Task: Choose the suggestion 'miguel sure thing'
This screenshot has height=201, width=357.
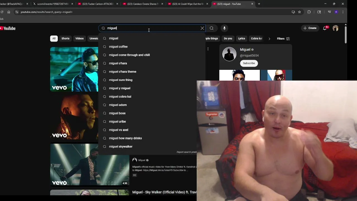Action: 152,80
